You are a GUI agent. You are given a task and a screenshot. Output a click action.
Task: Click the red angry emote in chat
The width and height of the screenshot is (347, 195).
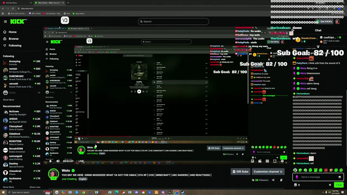(x=326, y=170)
